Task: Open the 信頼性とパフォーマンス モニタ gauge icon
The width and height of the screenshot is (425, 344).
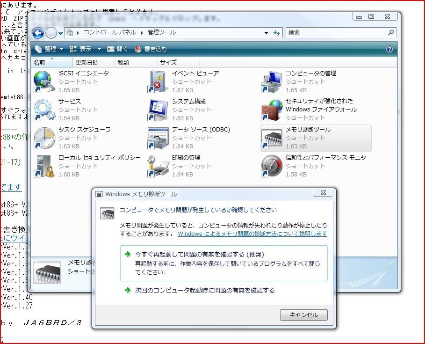Action: tap(272, 166)
